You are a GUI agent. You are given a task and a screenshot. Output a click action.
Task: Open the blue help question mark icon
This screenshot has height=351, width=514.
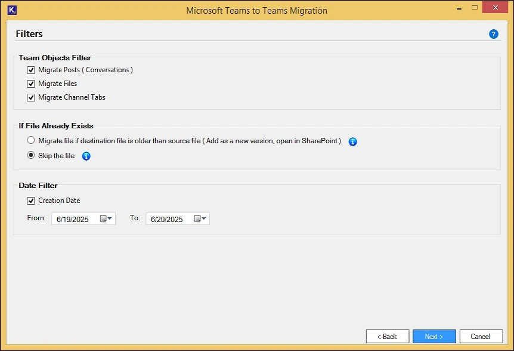(x=493, y=34)
